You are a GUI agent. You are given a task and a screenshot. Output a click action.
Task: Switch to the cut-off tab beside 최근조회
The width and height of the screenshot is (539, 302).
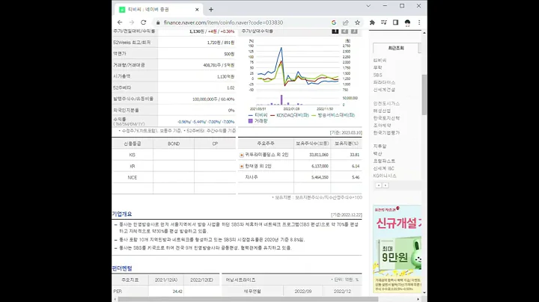point(420,48)
